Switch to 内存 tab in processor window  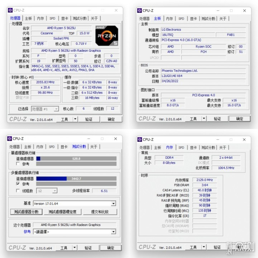[40, 18]
